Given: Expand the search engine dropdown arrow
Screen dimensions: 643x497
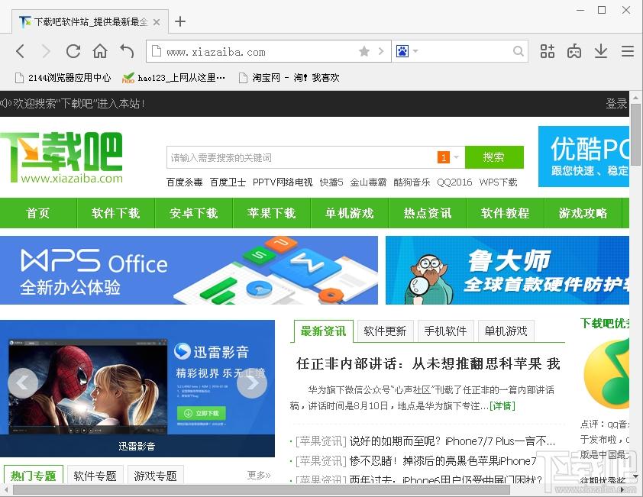Looking at the screenshot, I should tap(415, 51).
